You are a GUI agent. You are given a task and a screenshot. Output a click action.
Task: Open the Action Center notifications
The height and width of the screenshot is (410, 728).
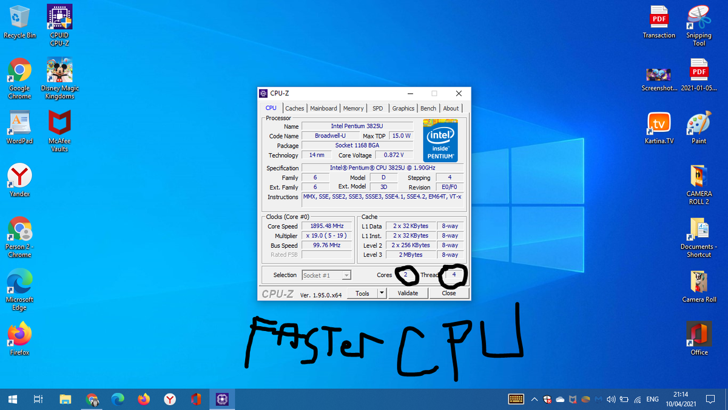click(x=711, y=399)
